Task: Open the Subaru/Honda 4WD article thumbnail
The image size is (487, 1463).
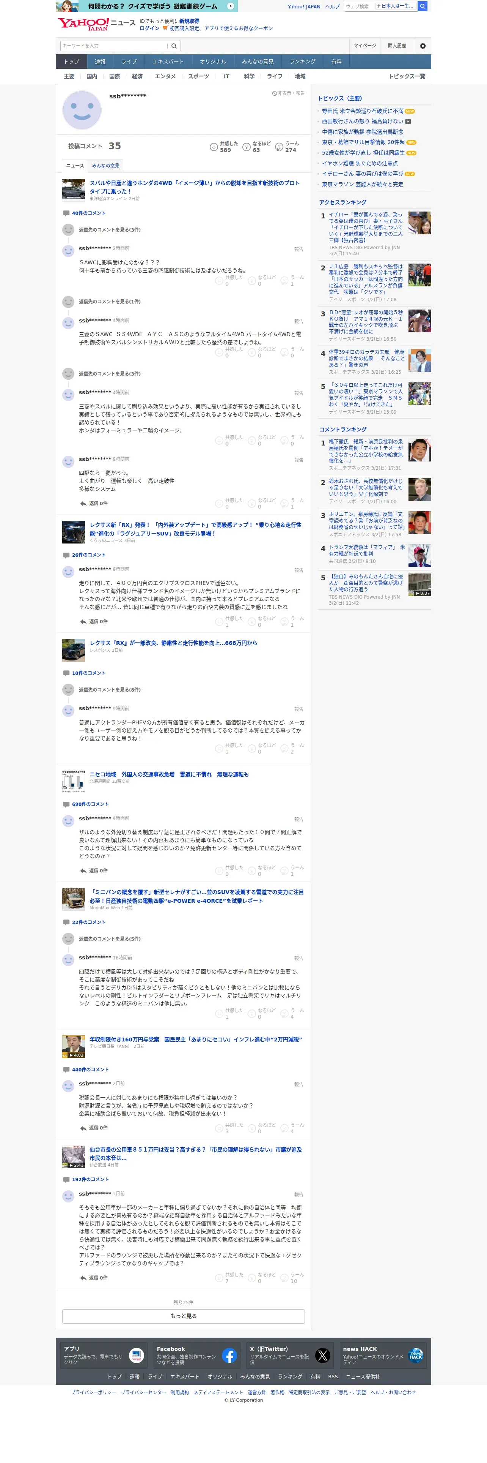Action: [73, 190]
